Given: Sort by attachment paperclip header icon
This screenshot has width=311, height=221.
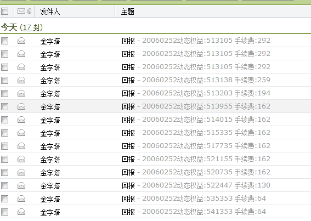Looking at the screenshot, I should pos(29,11).
